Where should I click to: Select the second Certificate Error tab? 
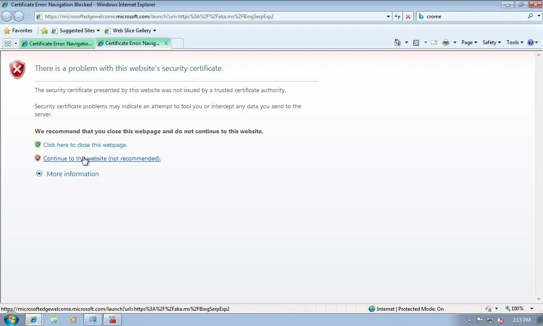129,43
